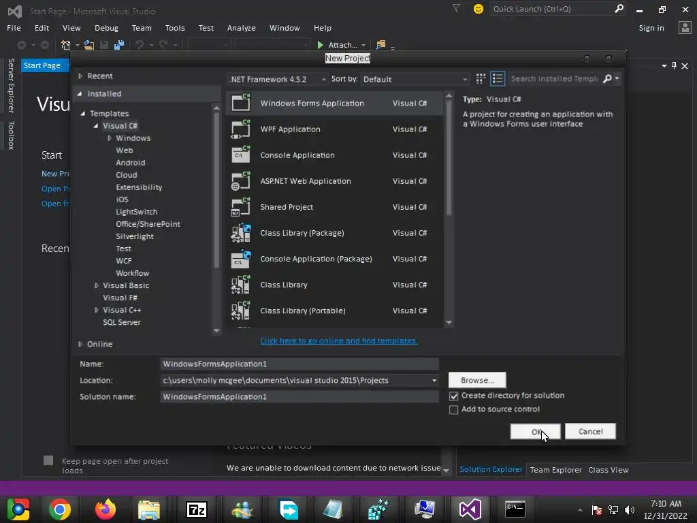Viewport: 697px width, 523px height.
Task: Open Location path dropdown arrow
Action: [x=434, y=380]
